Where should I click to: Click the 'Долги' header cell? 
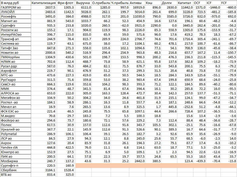(x=169, y=3)
